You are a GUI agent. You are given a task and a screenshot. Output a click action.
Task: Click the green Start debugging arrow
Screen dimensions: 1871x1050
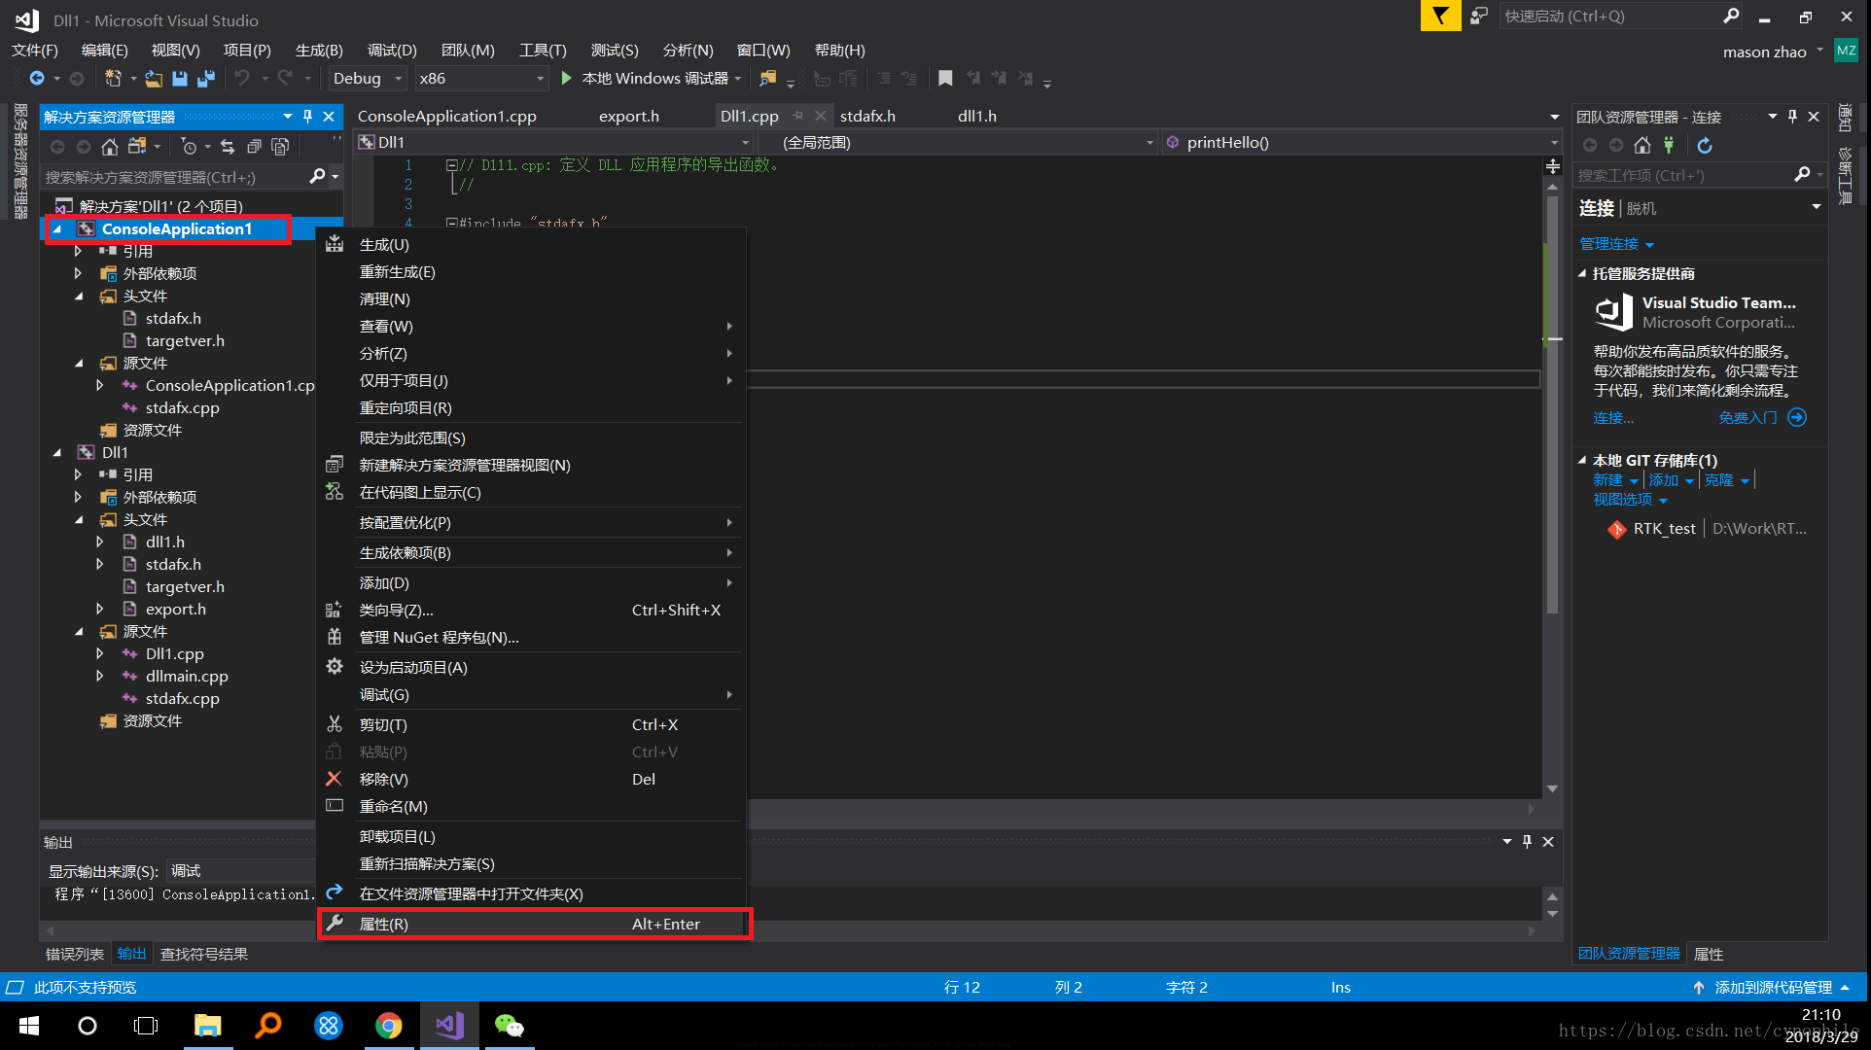pos(566,78)
